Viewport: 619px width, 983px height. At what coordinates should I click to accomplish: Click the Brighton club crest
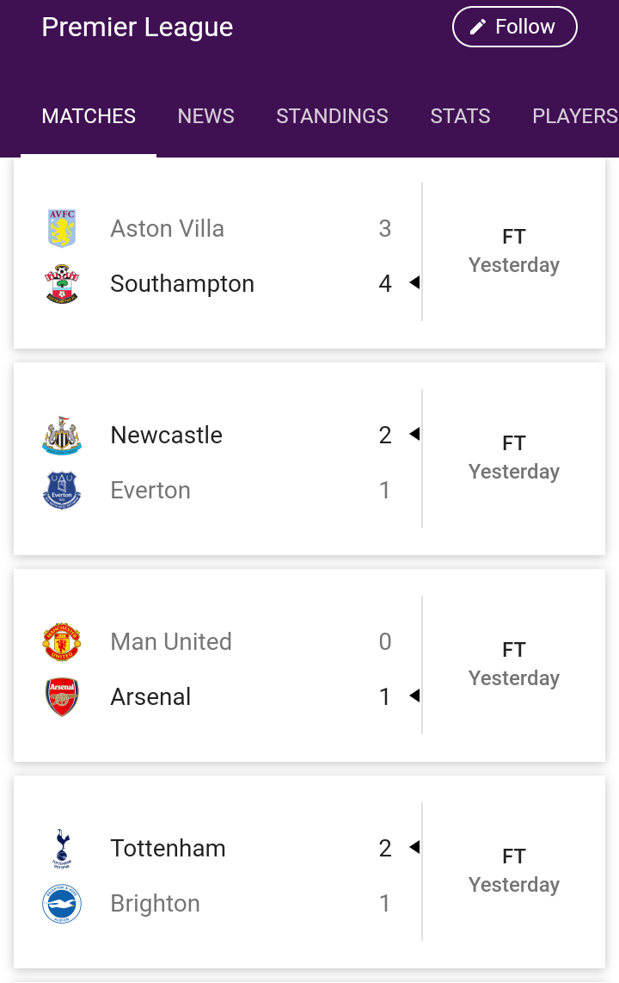[x=62, y=904]
